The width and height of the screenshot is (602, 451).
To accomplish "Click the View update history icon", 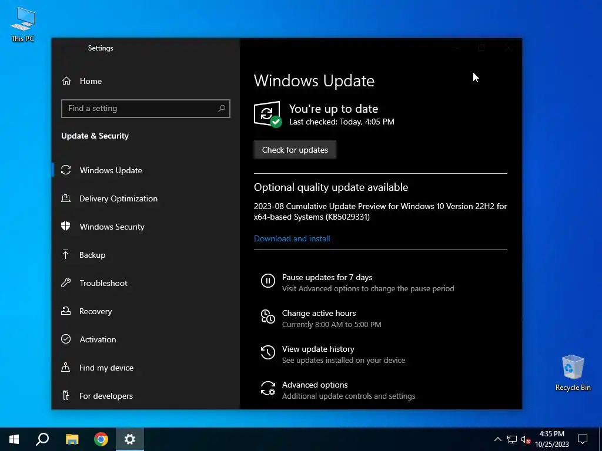I will [x=268, y=352].
